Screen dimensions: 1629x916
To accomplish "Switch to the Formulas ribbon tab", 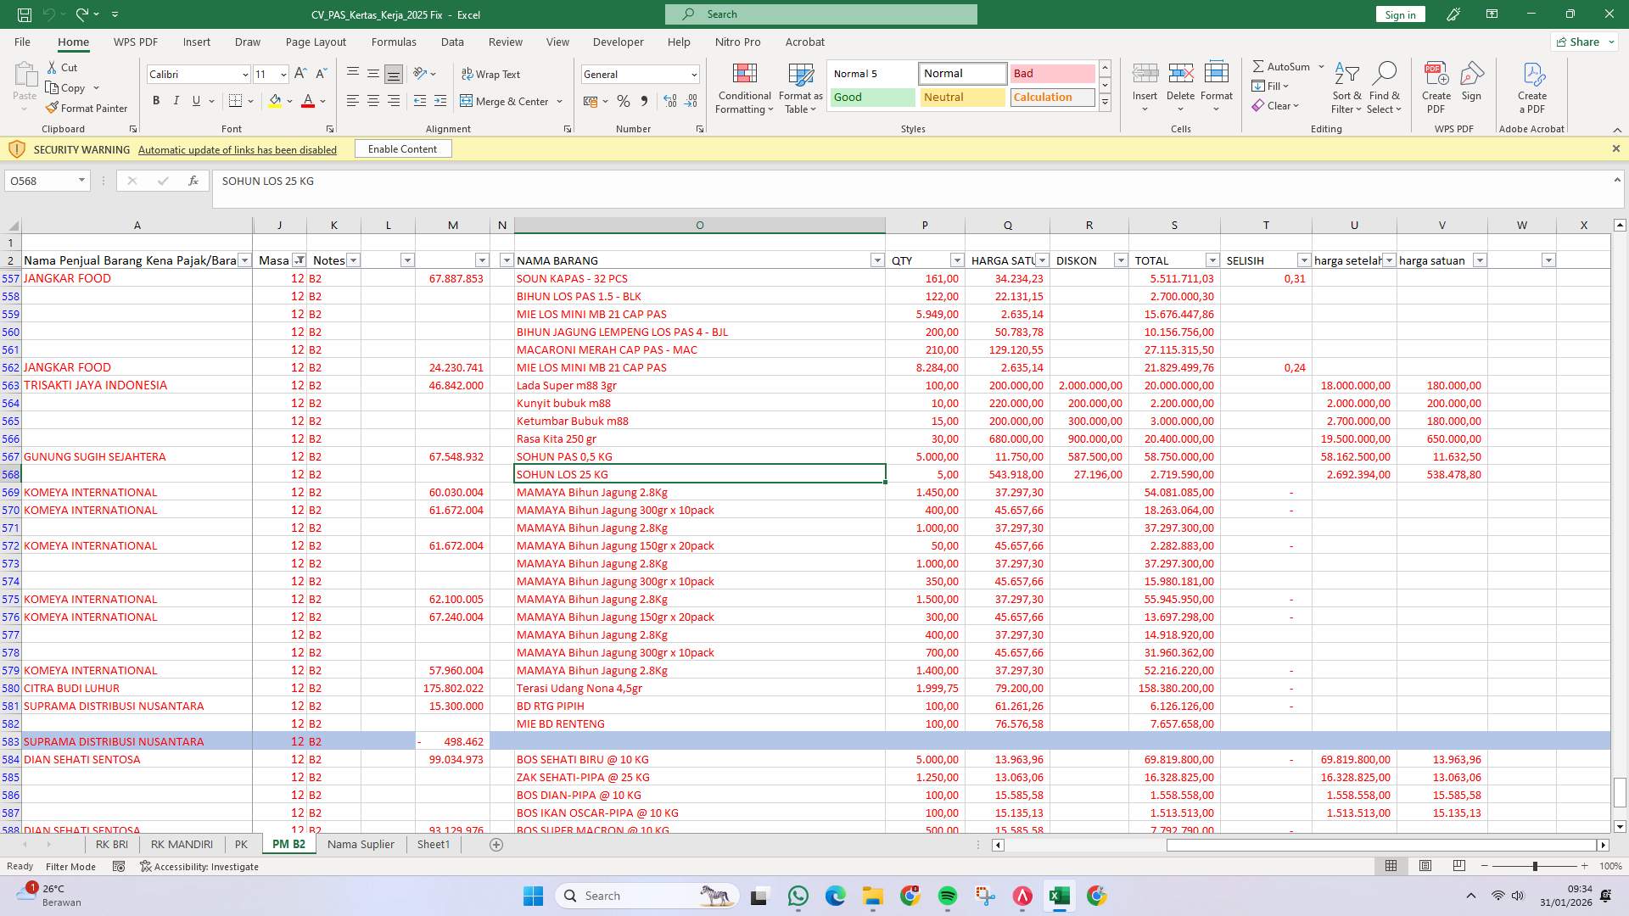I will click(394, 42).
